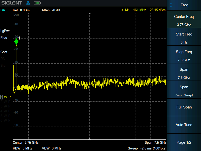Click the network LAN status icon
Viewport: 201px width, 151px height.
click(28, 3)
